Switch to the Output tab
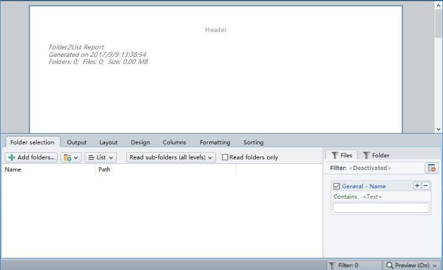The width and height of the screenshot is (443, 270). 77,142
